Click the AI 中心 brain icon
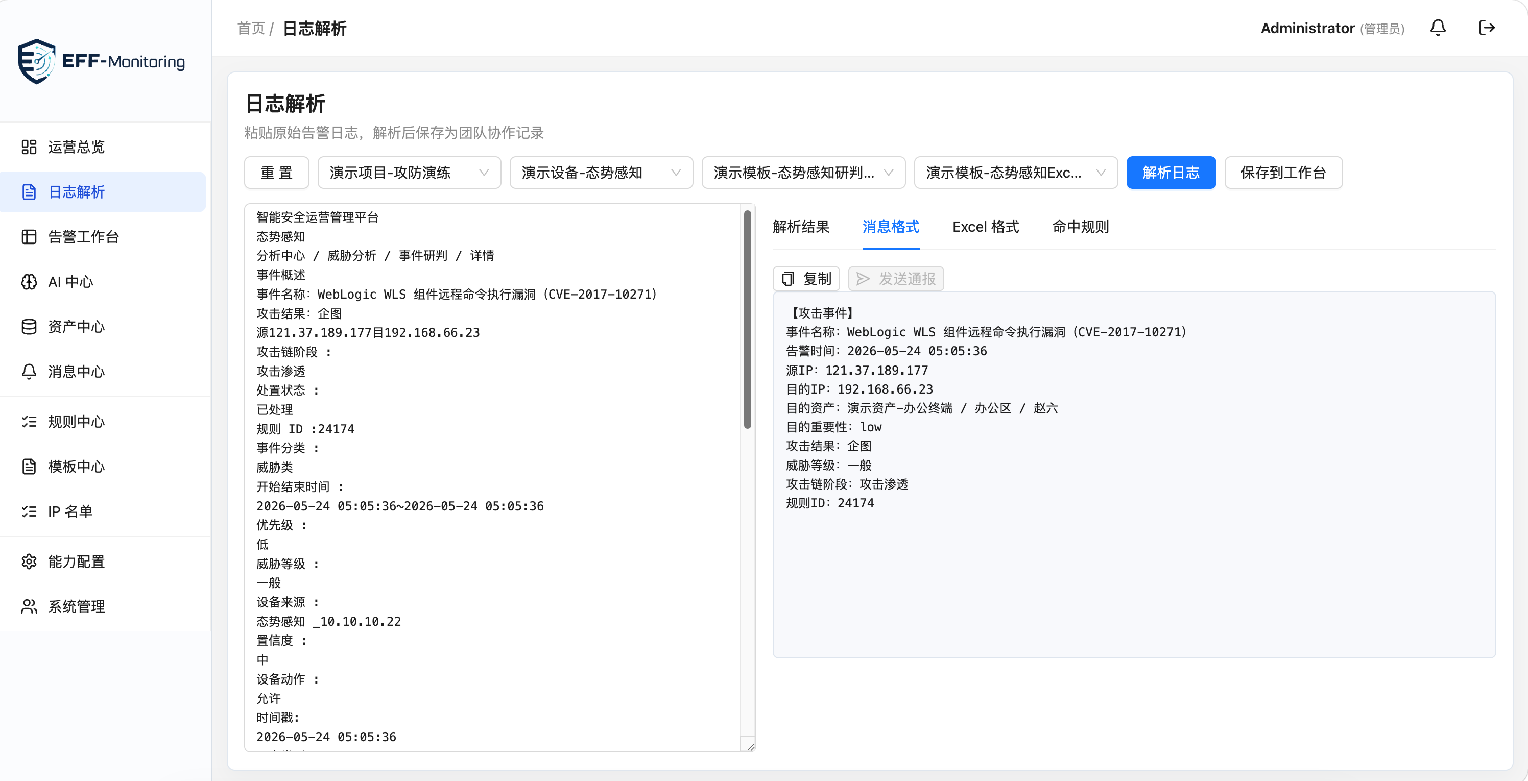This screenshot has width=1528, height=781. pyautogui.click(x=29, y=282)
